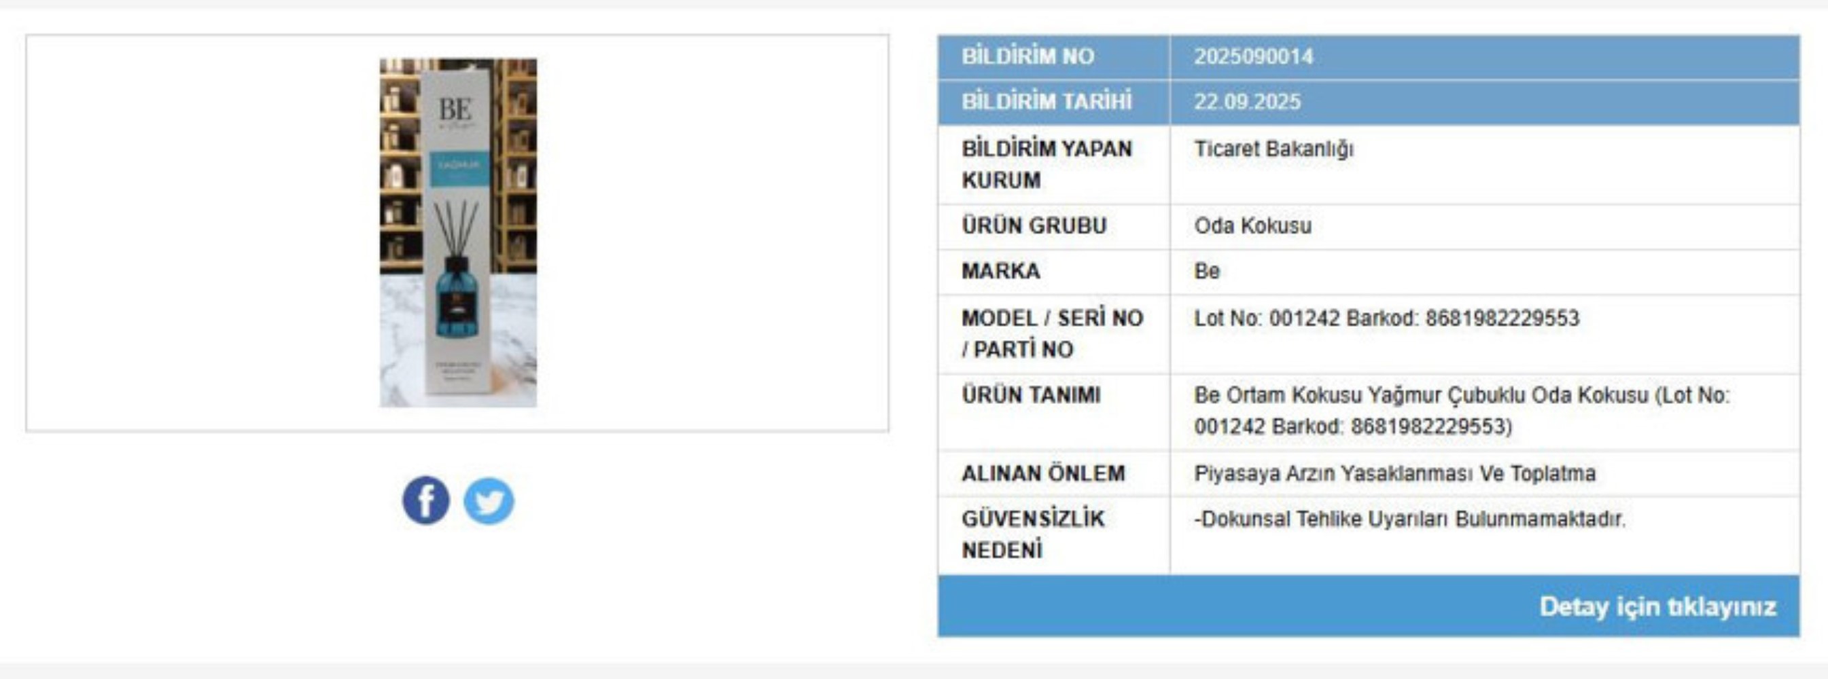Click the 'Oda Kokusu' product group value
The width and height of the screenshot is (1828, 679).
[1252, 226]
